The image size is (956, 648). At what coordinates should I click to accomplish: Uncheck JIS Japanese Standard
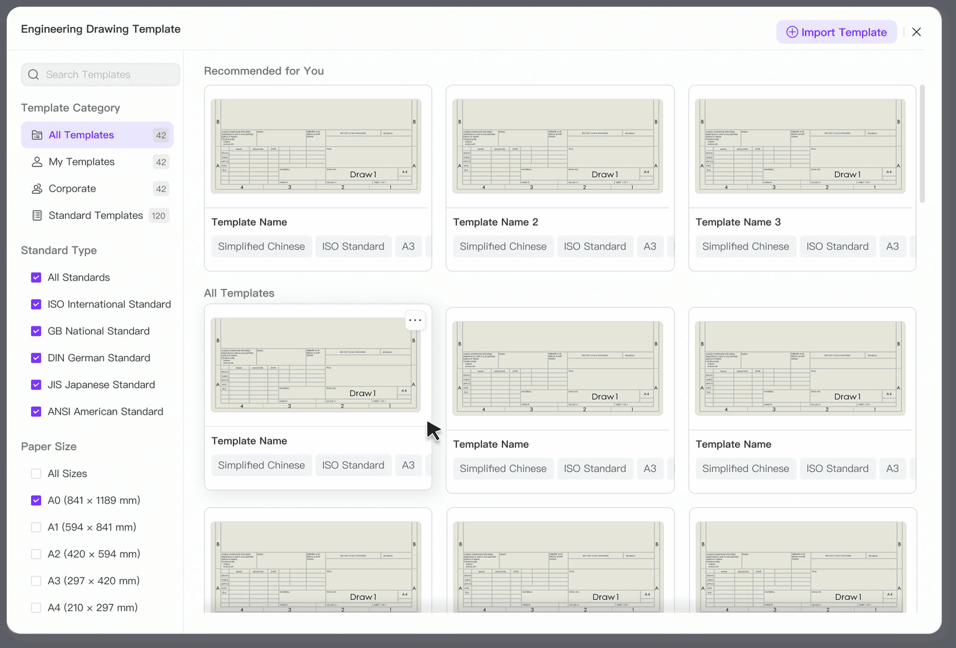click(36, 385)
